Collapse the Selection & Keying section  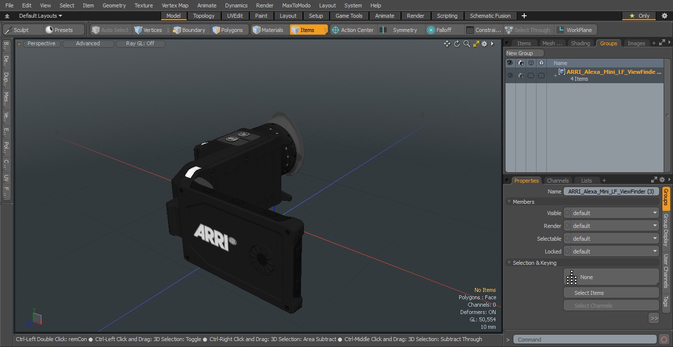coord(509,263)
